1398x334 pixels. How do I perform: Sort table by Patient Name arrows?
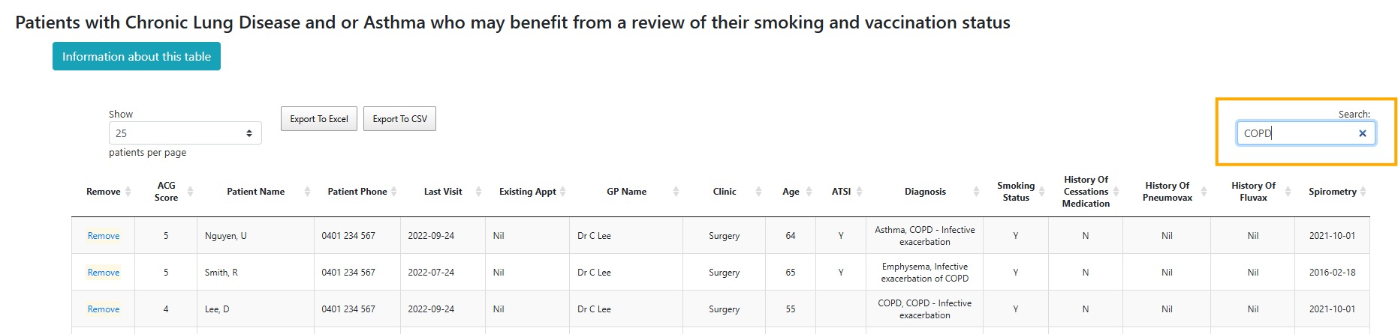coord(307,192)
